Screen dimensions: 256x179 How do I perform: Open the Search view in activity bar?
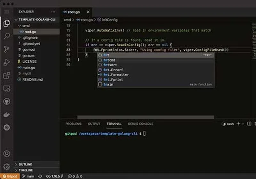click(7, 36)
